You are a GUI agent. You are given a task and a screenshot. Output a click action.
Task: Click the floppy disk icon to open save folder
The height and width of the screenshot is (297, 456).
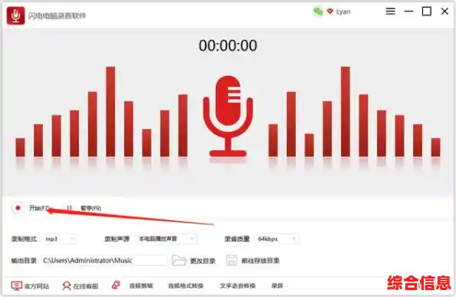(232, 260)
